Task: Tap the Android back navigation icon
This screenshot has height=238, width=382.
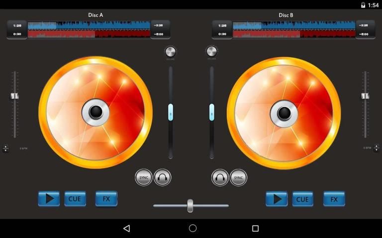Action: coord(126,229)
